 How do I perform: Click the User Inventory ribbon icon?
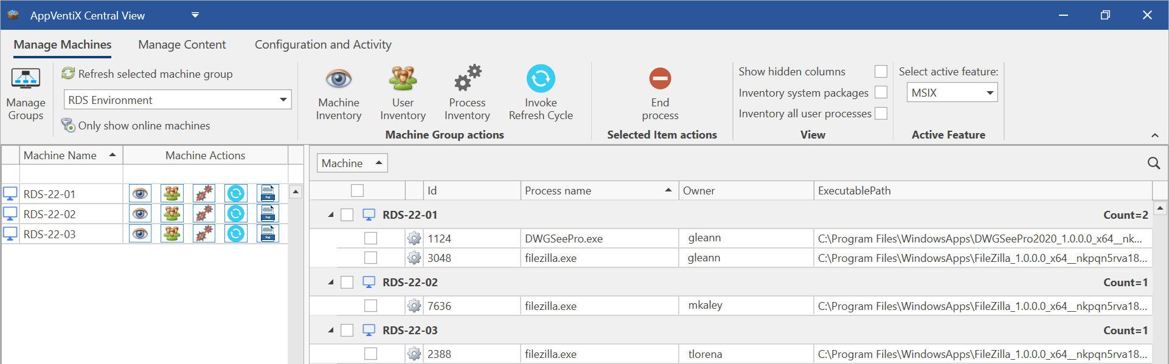pos(403,92)
